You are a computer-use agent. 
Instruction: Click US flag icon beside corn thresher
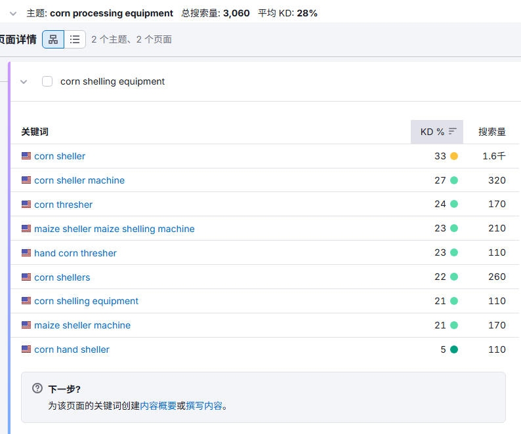pyautogui.click(x=26, y=204)
